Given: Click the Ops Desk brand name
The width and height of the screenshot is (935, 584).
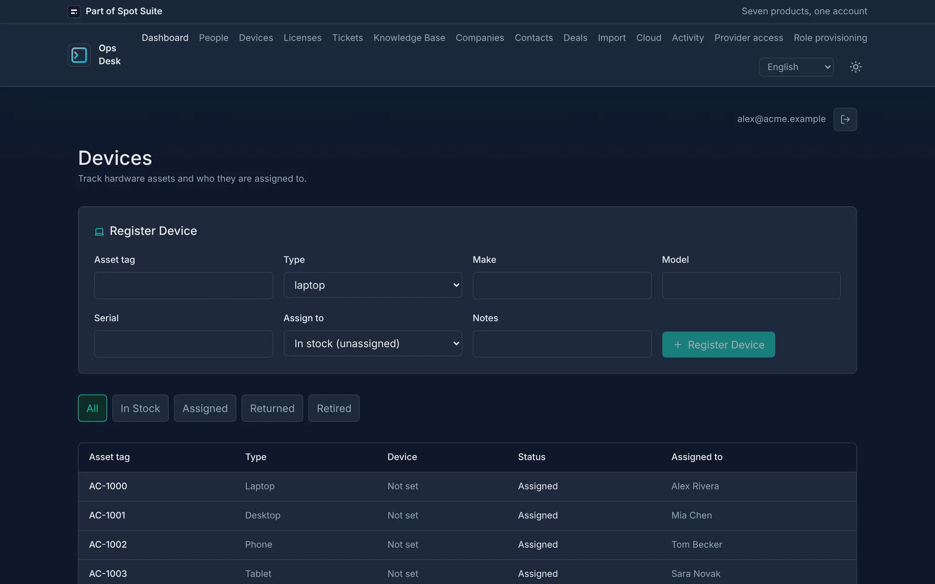Looking at the screenshot, I should pyautogui.click(x=109, y=55).
